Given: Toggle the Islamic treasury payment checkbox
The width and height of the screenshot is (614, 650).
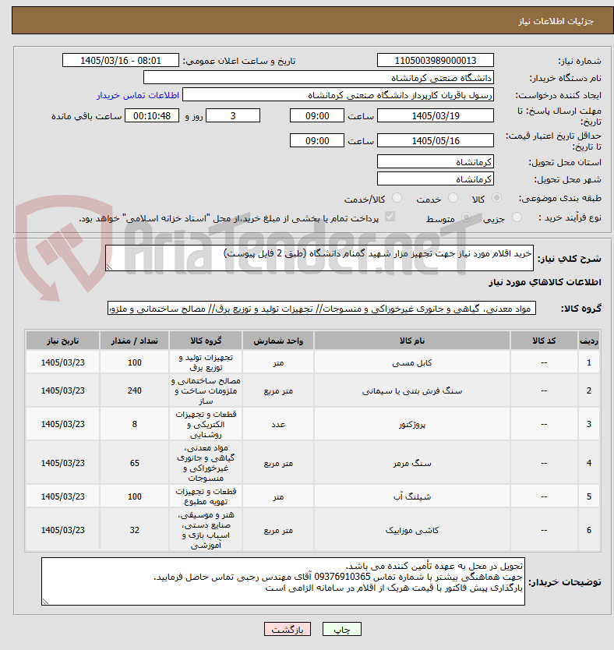Looking at the screenshot, I should (390, 217).
